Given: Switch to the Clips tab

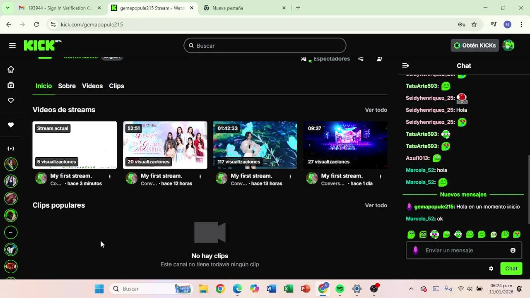Looking at the screenshot, I should [x=116, y=86].
